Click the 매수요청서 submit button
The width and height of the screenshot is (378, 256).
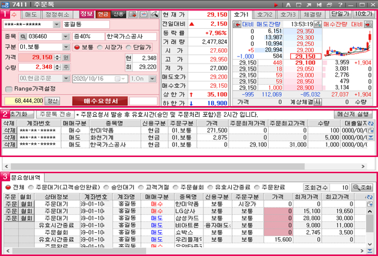click(100, 101)
